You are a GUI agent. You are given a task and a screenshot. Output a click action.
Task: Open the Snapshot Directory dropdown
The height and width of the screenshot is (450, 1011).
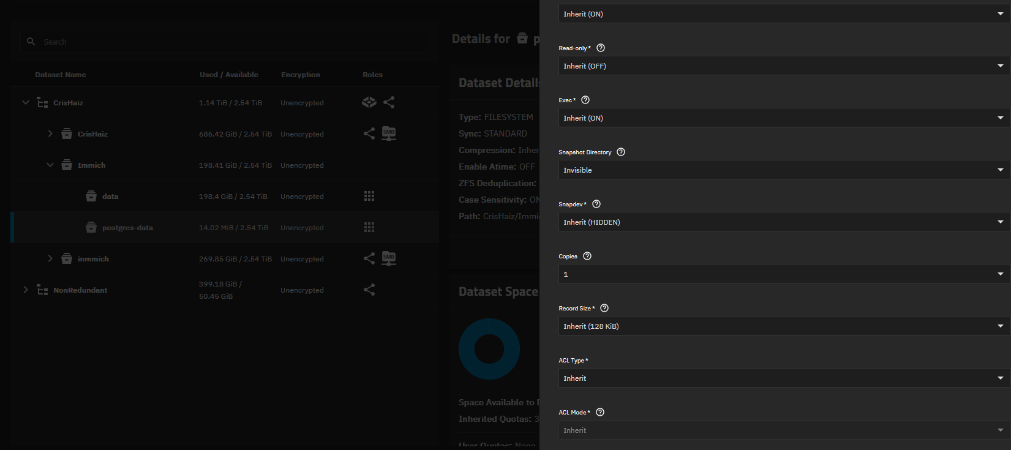click(x=784, y=170)
